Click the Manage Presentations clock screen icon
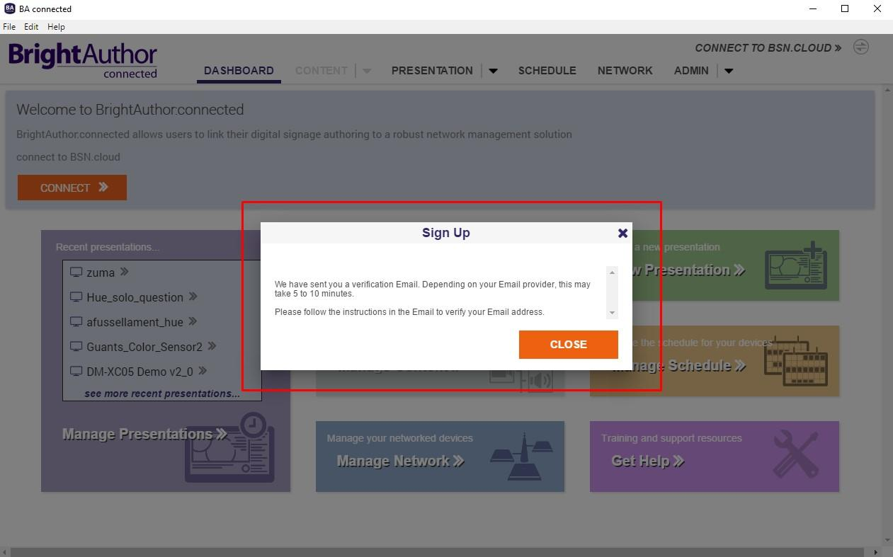 (229, 447)
